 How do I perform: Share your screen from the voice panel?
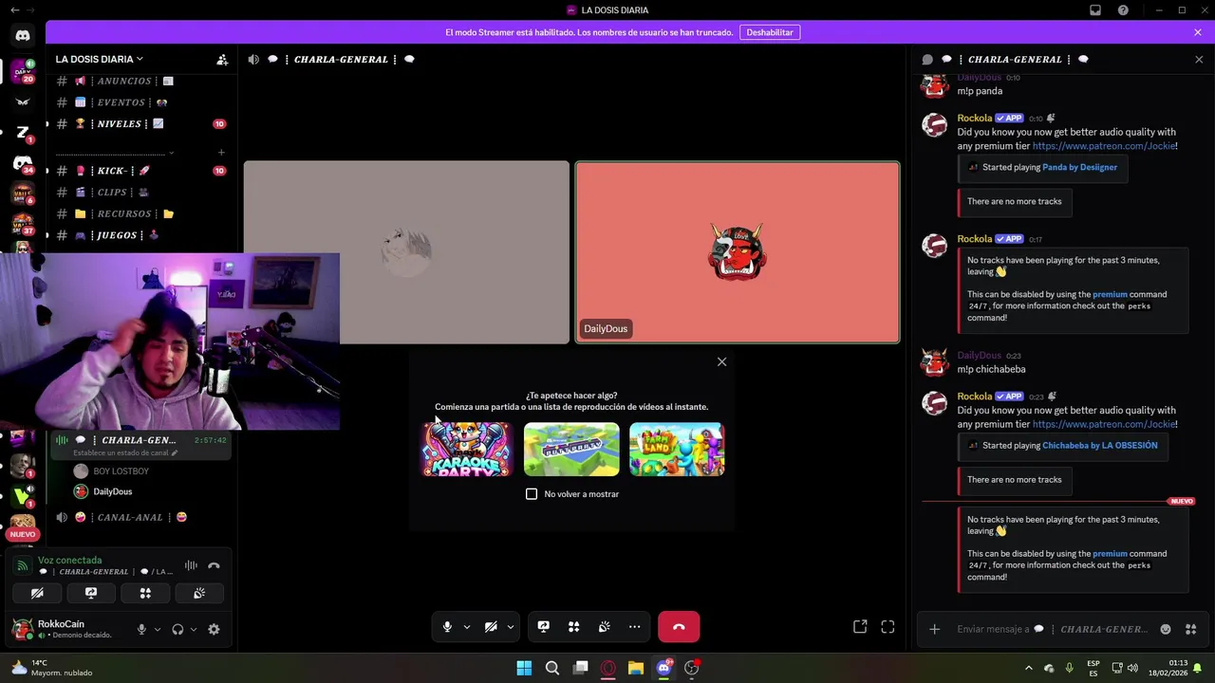tap(91, 593)
